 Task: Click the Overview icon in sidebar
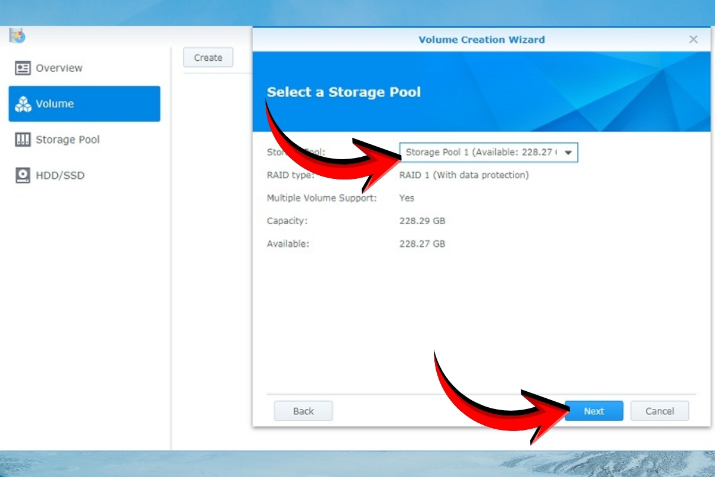pos(23,68)
